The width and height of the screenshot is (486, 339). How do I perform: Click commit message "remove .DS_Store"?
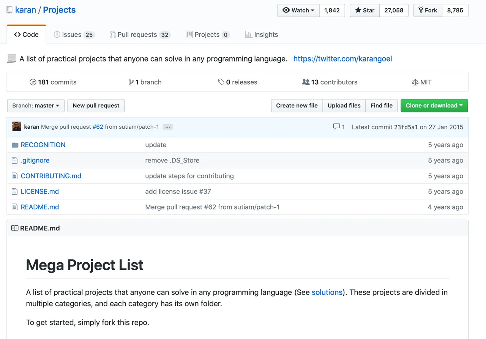[172, 161]
